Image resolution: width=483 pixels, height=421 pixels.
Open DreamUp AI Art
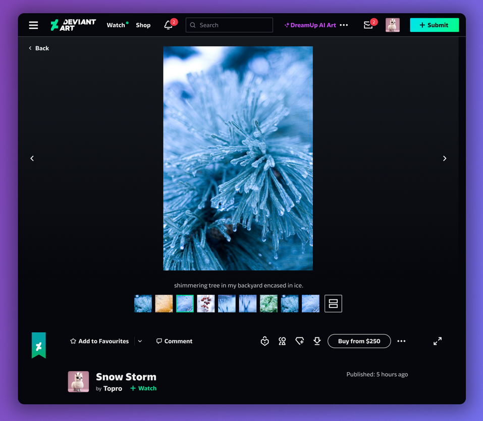point(310,25)
